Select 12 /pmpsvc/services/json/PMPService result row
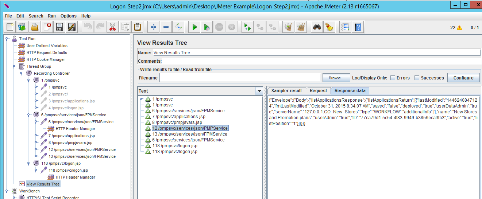This screenshot has width=482, height=199. click(x=190, y=128)
